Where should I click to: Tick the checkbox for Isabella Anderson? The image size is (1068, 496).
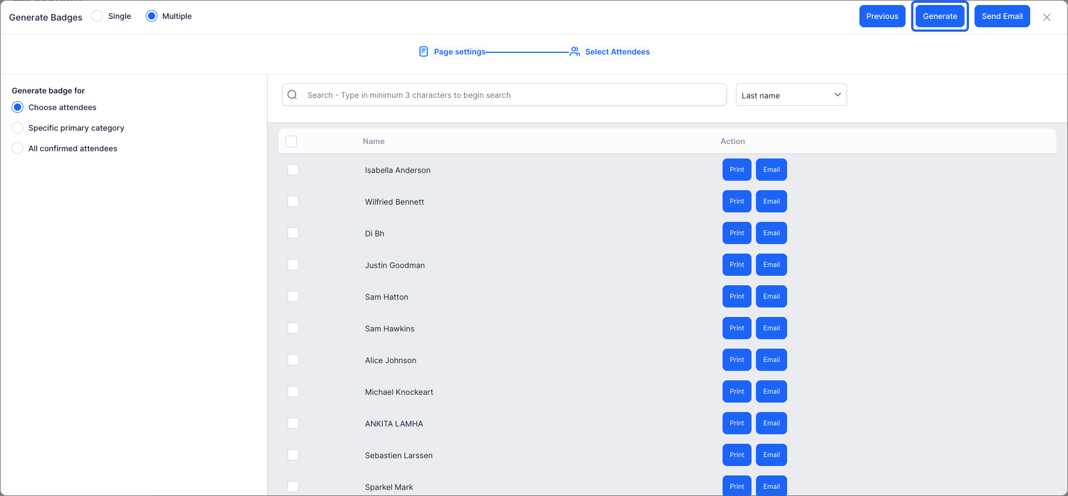click(293, 170)
